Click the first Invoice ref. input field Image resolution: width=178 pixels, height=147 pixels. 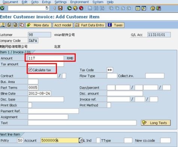[118, 99]
